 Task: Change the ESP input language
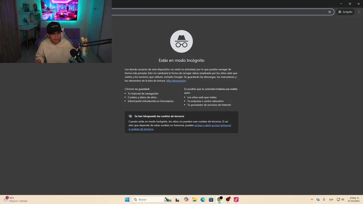tap(331, 200)
